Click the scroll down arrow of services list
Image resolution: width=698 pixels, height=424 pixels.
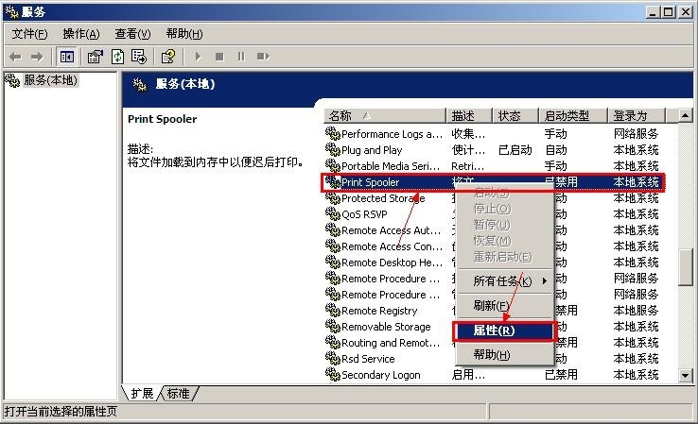coord(687,375)
